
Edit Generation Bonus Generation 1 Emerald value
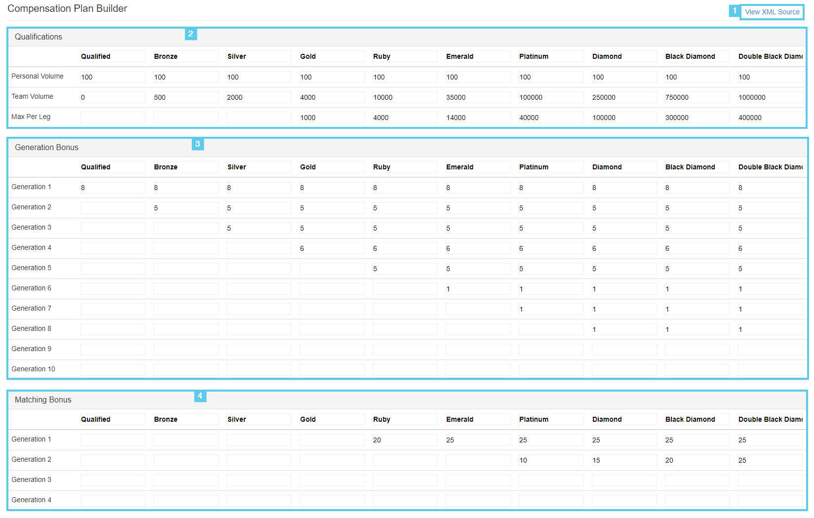(478, 188)
